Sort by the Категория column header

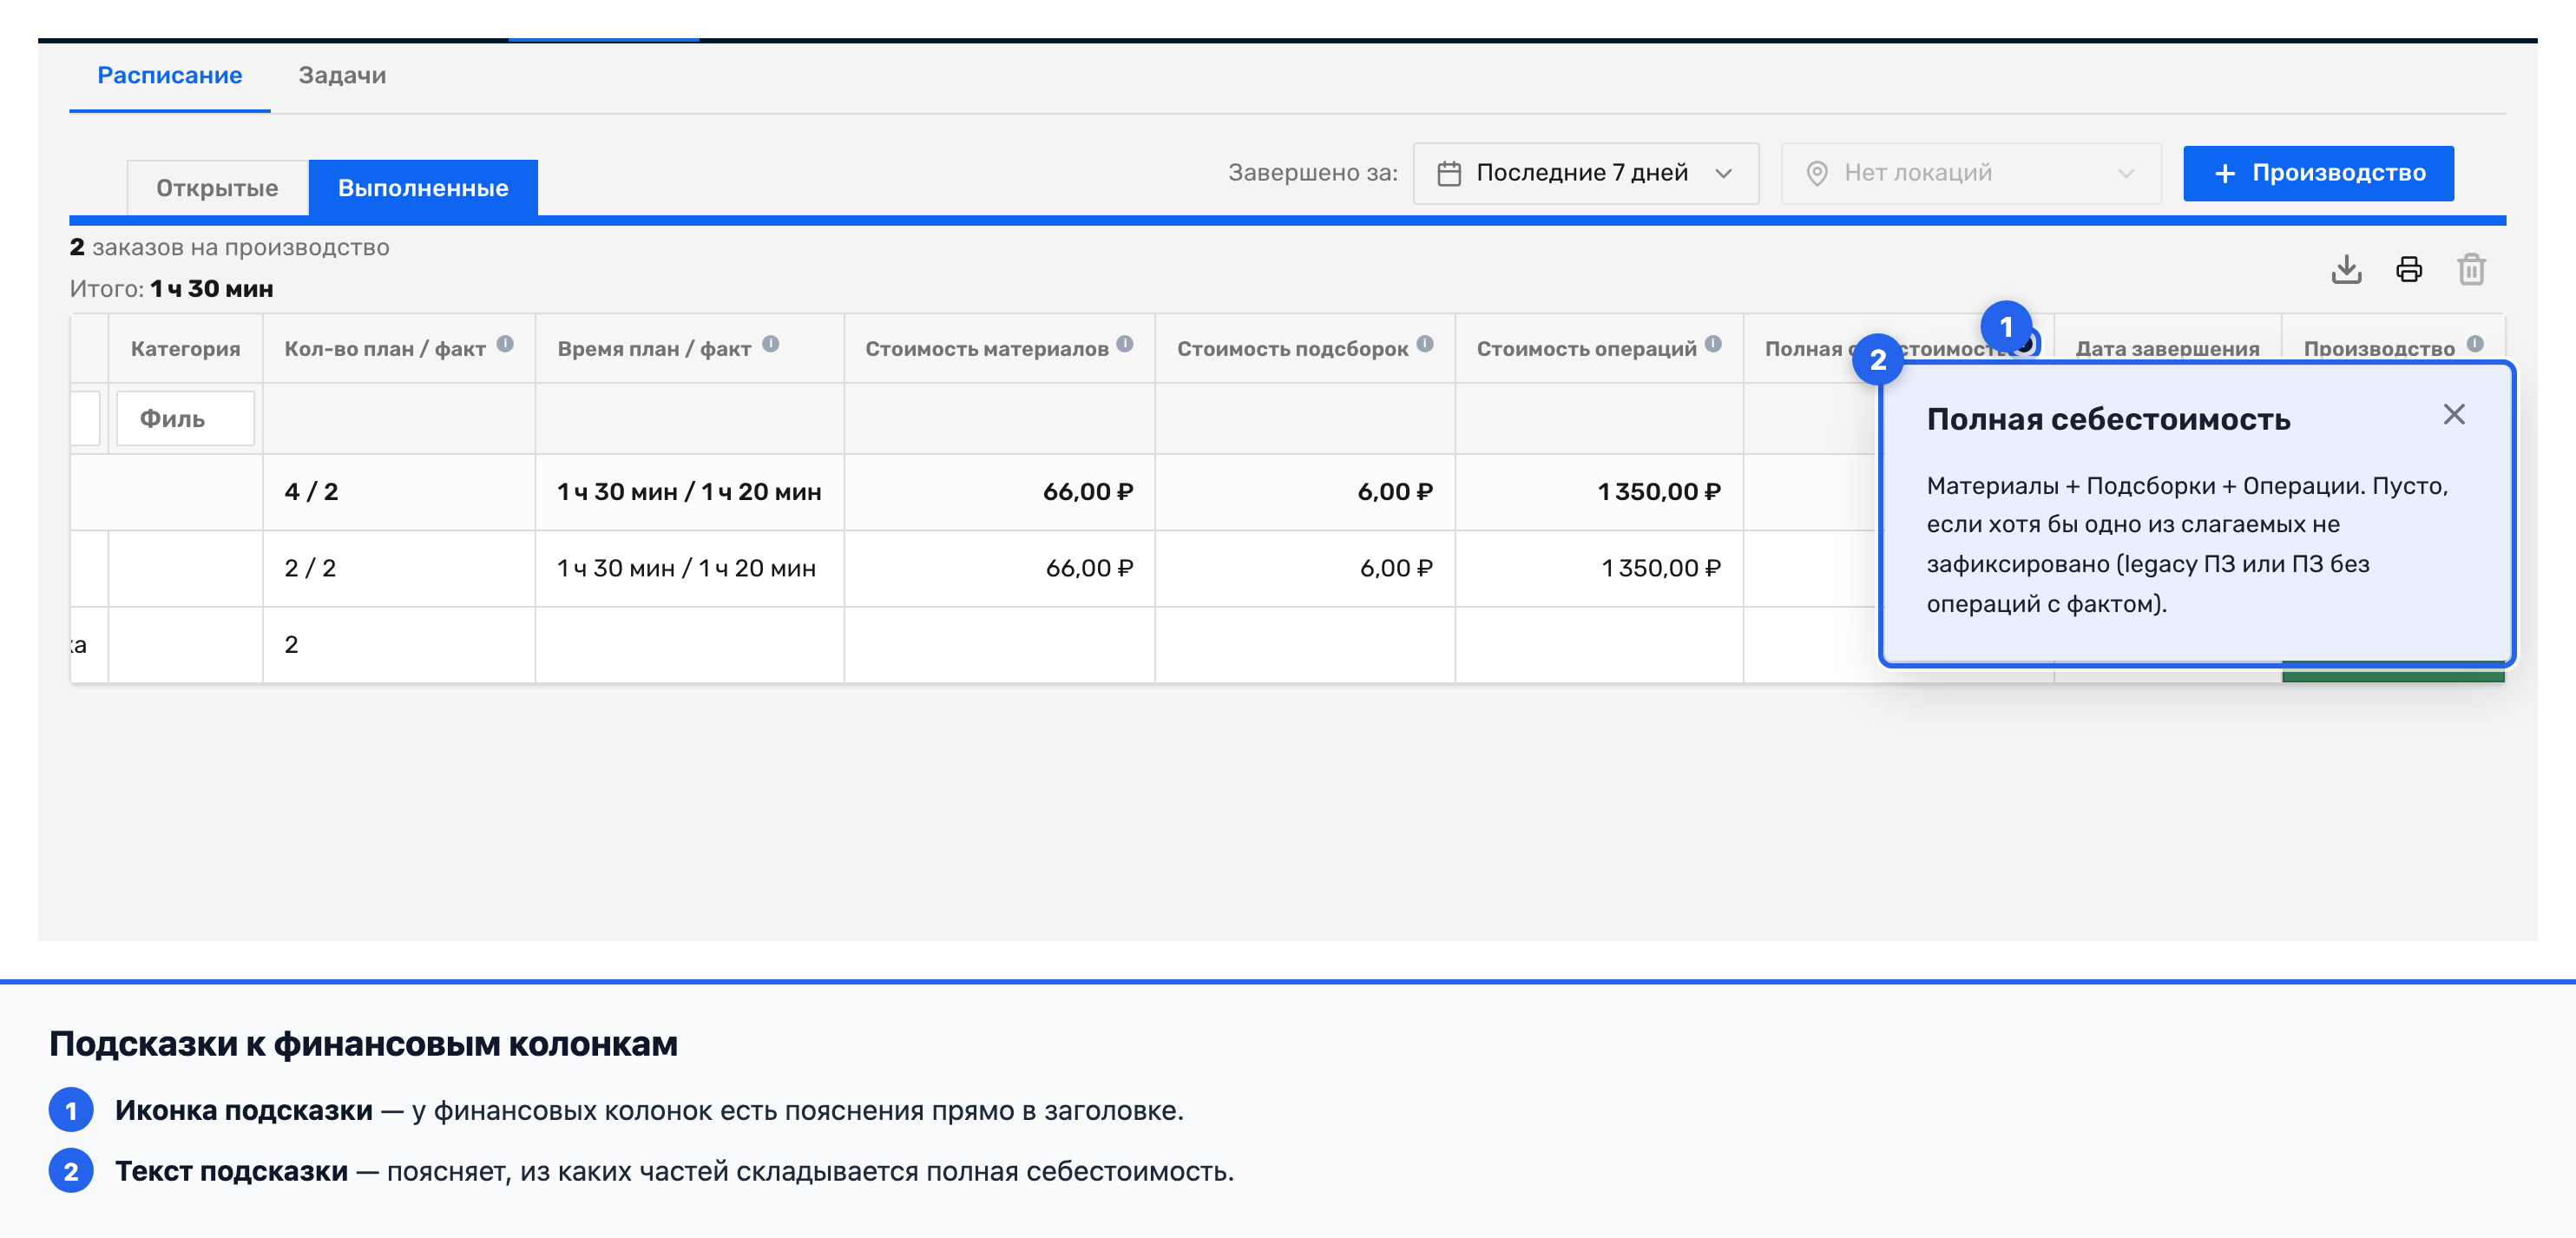click(x=185, y=349)
